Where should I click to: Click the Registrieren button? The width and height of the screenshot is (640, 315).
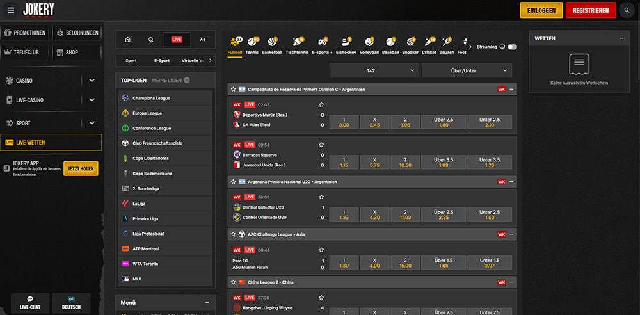pyautogui.click(x=591, y=10)
